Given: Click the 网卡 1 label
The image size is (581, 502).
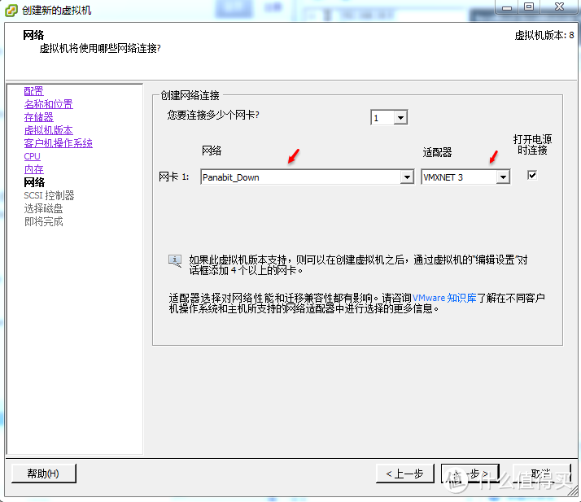Looking at the screenshot, I should point(174,177).
